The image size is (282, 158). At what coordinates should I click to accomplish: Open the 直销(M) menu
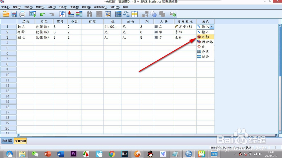(x=74, y=7)
